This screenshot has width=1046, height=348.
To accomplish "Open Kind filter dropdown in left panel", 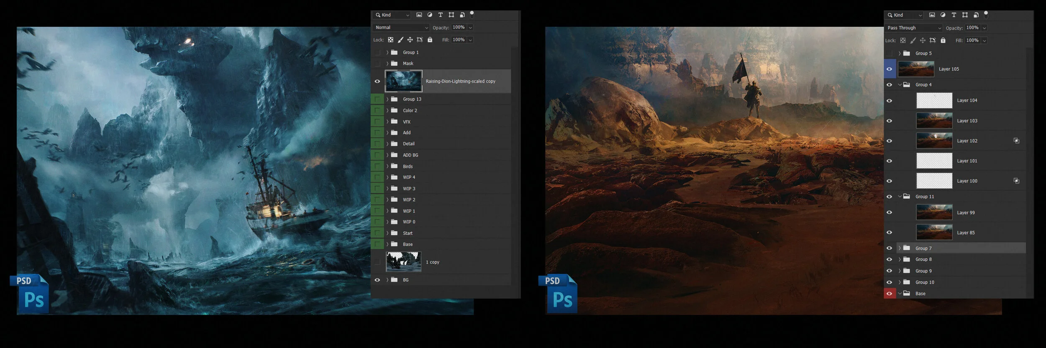I will (392, 15).
